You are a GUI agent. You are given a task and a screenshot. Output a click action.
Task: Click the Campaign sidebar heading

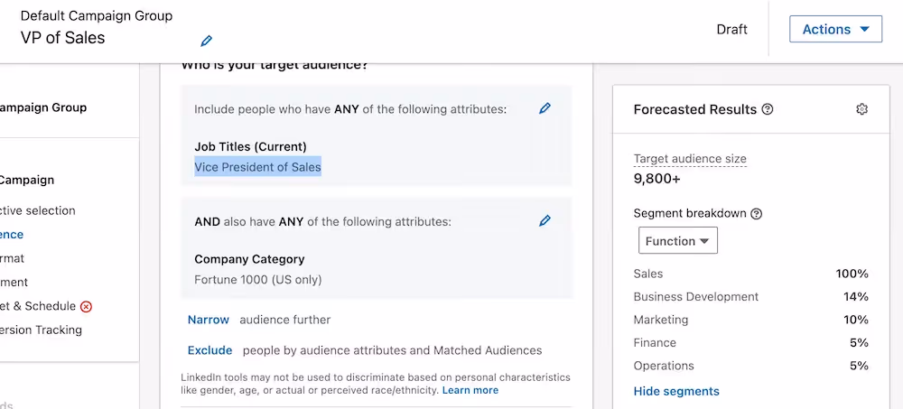(x=27, y=181)
